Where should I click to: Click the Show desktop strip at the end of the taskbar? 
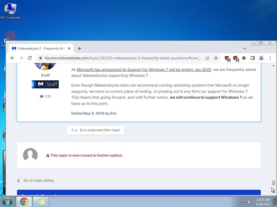pos(275,202)
